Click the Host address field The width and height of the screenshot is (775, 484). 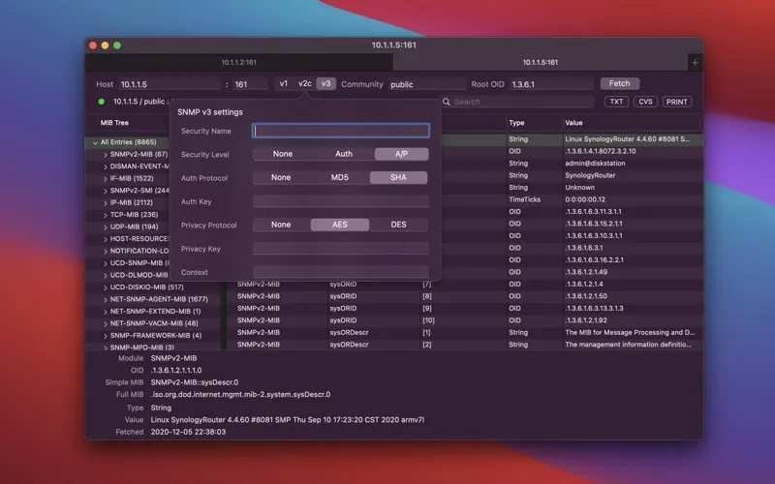click(x=169, y=84)
